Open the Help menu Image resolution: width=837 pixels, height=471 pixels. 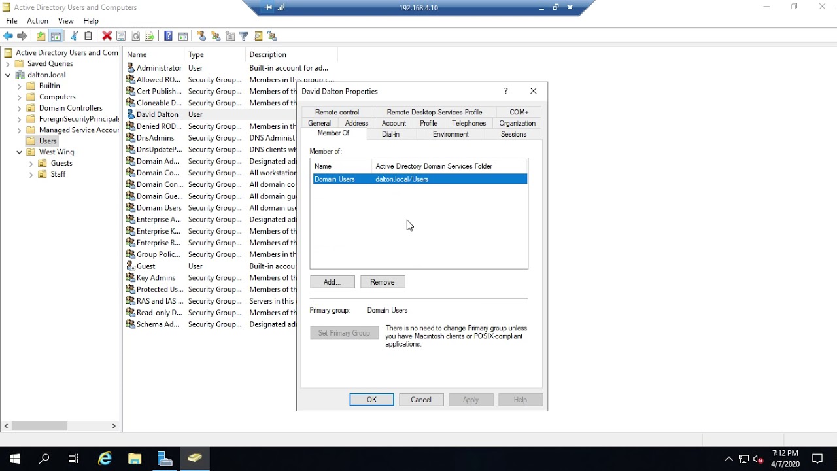[x=91, y=21]
